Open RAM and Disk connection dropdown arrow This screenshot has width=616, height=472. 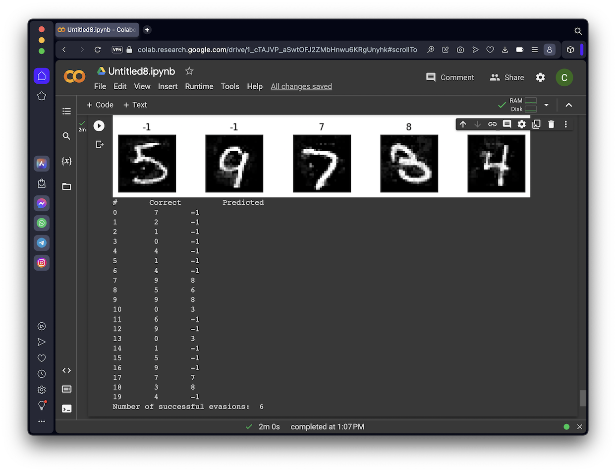546,105
